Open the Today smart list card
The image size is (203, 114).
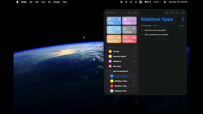pos(114,21)
